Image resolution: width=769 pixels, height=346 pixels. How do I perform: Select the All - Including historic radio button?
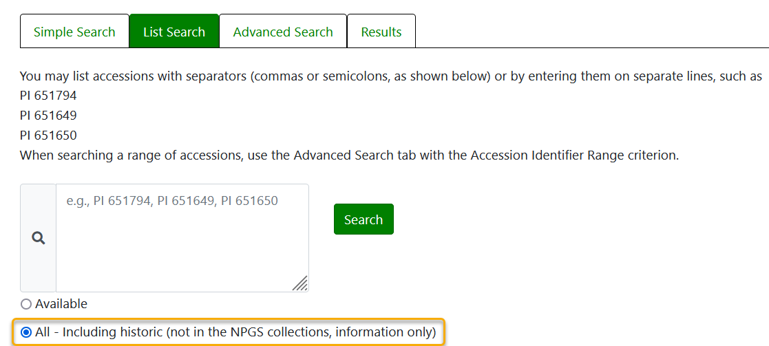[x=26, y=333]
